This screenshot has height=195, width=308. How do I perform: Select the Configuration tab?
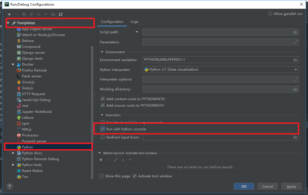pos(112,21)
